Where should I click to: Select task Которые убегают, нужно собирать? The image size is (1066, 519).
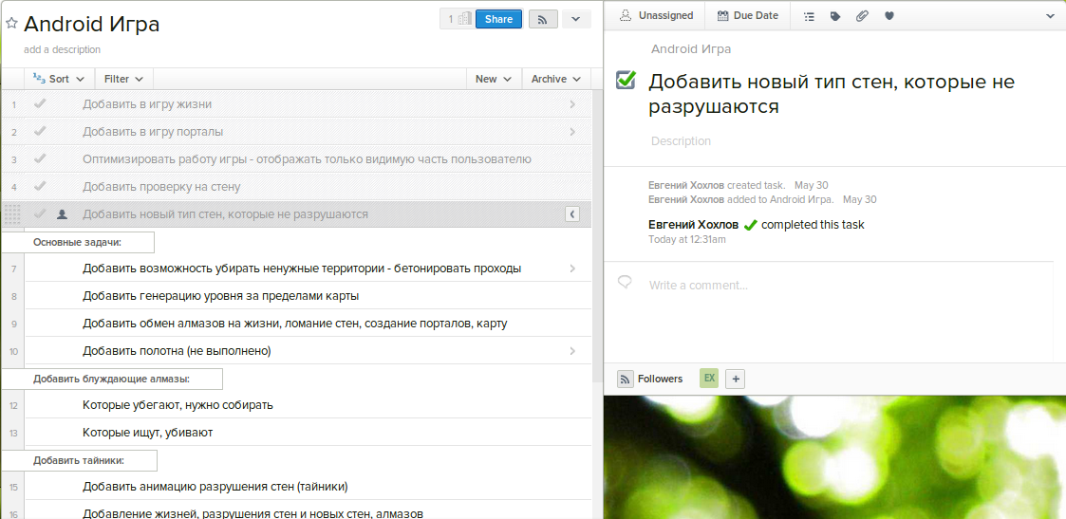[308, 405]
